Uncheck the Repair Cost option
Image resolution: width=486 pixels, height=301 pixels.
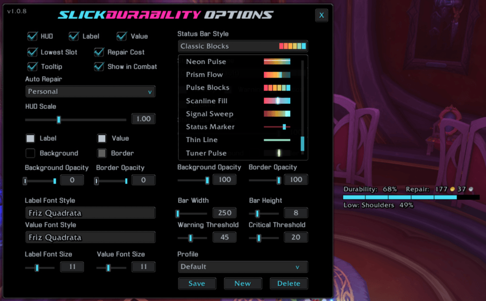coord(99,52)
